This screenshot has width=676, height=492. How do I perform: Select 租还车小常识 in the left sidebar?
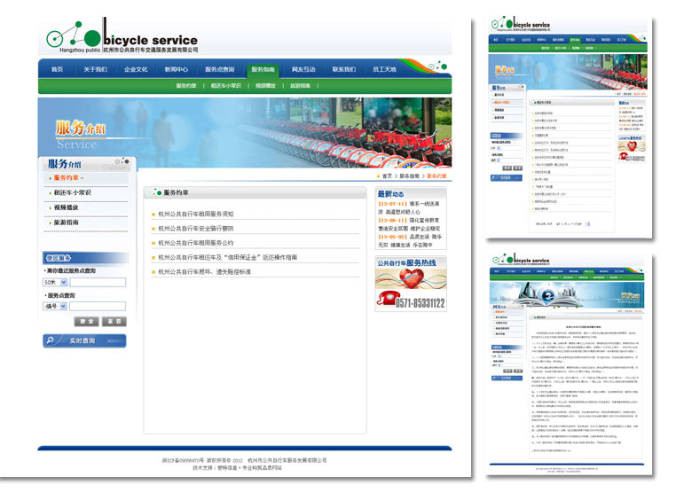click(x=72, y=192)
